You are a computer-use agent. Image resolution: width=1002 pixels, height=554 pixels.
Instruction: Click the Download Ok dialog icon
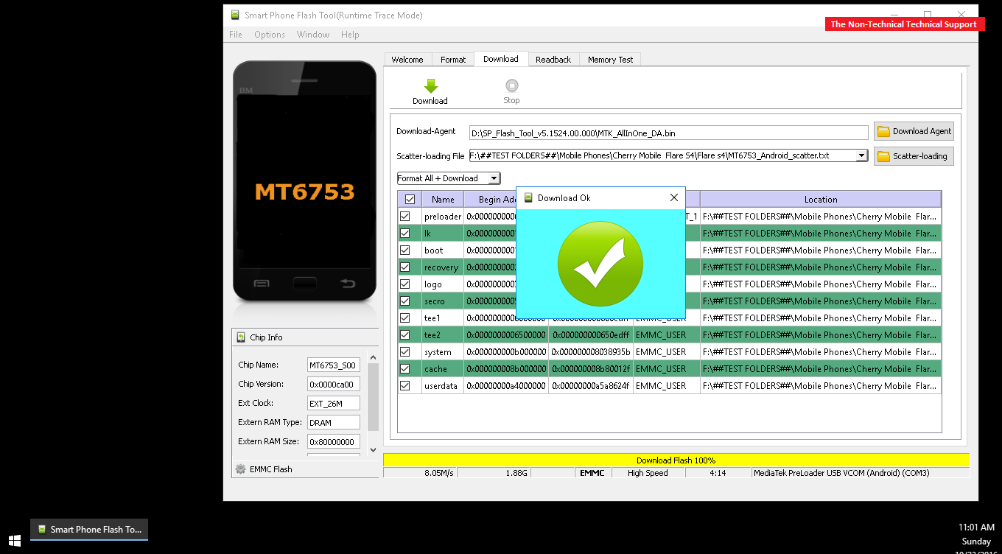click(x=528, y=197)
